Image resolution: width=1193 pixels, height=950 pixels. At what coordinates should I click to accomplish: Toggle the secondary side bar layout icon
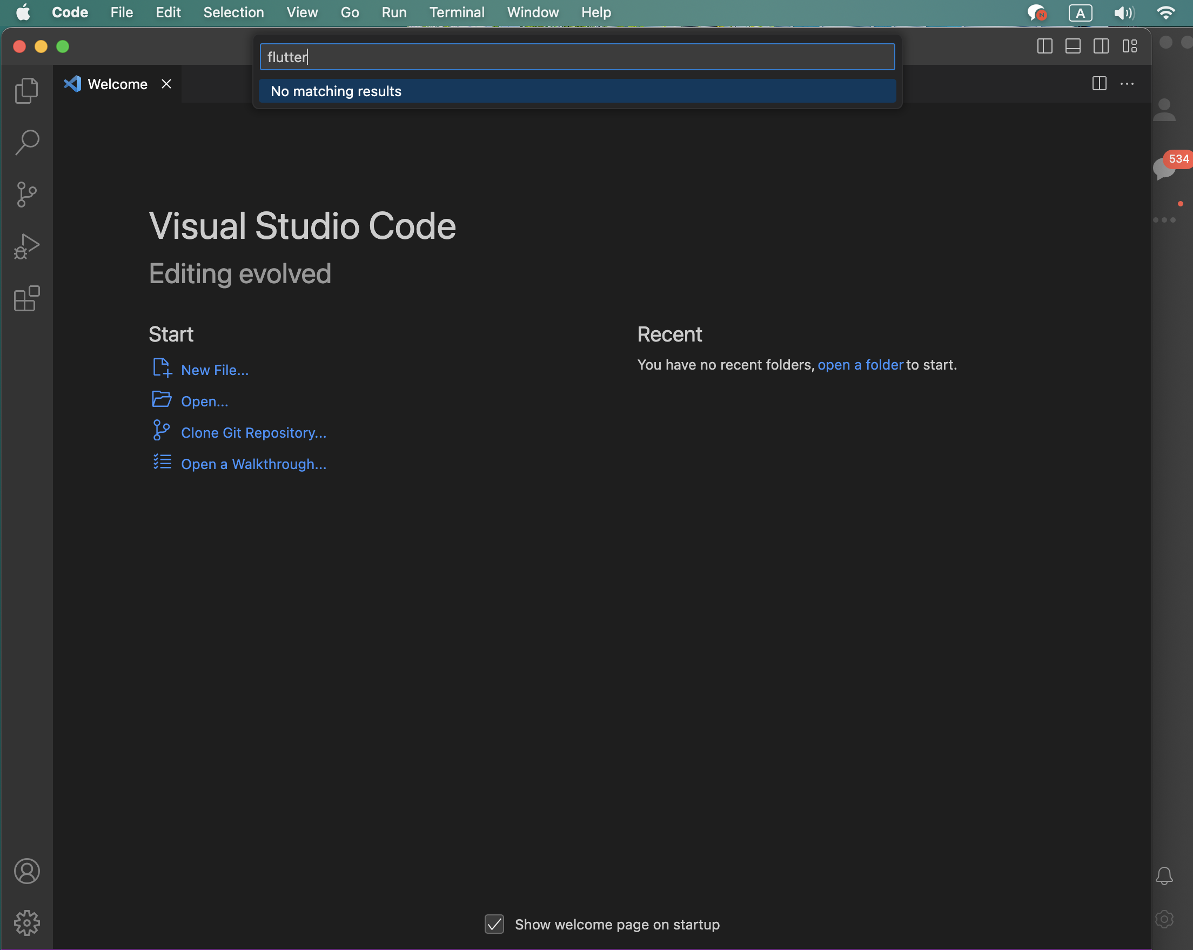coord(1101,46)
